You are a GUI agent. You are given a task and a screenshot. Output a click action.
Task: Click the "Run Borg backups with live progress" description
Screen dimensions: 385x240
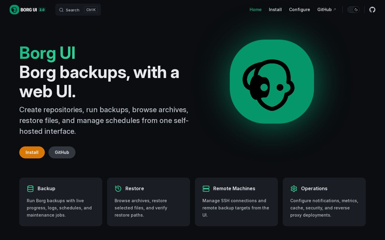click(59, 208)
